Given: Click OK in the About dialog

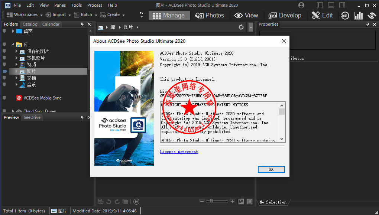Looking at the screenshot, I should click(271, 169).
